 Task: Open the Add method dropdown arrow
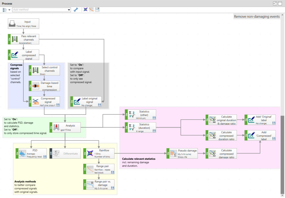coord(69,10)
